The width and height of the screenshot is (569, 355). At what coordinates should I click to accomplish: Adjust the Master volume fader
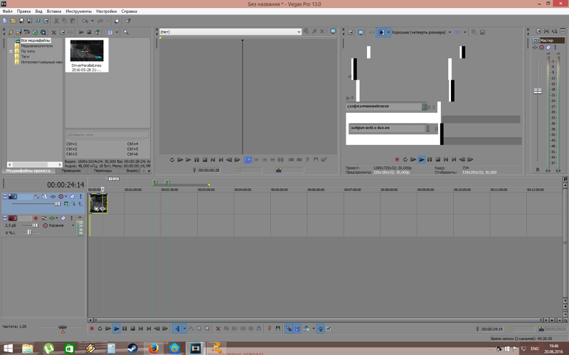pyautogui.click(x=538, y=91)
